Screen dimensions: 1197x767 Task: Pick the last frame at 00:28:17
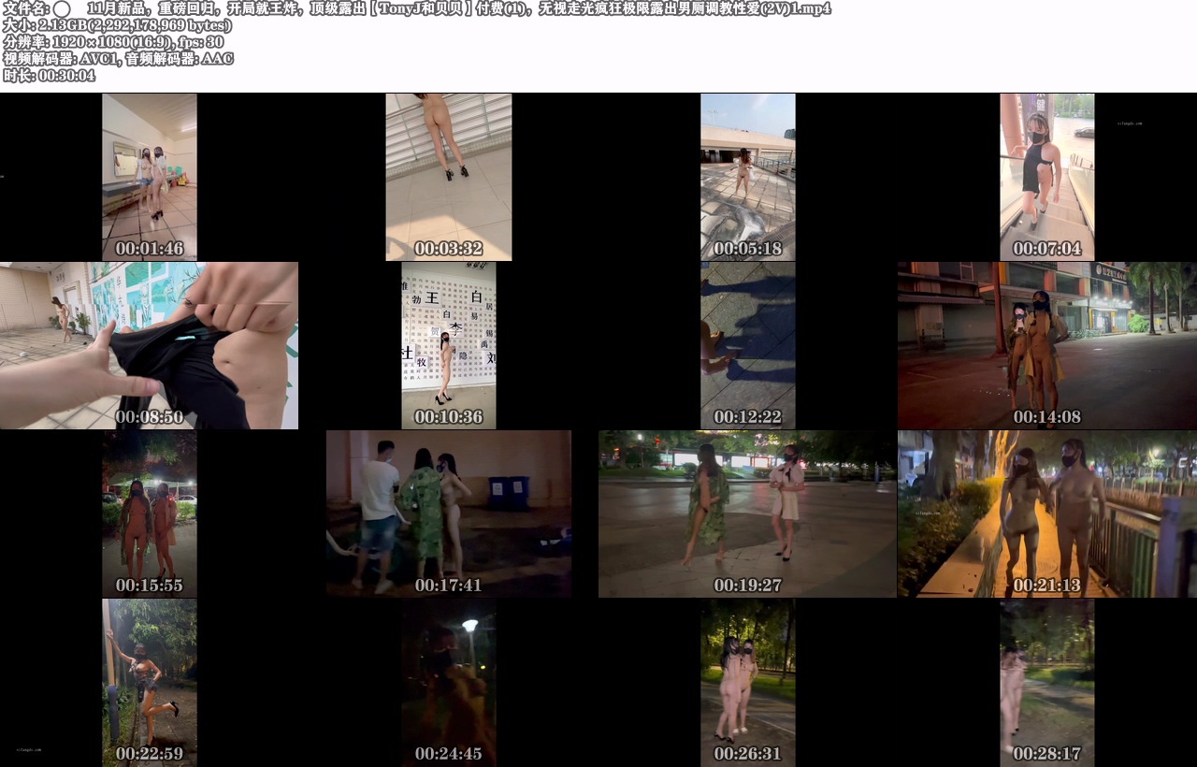1047,682
